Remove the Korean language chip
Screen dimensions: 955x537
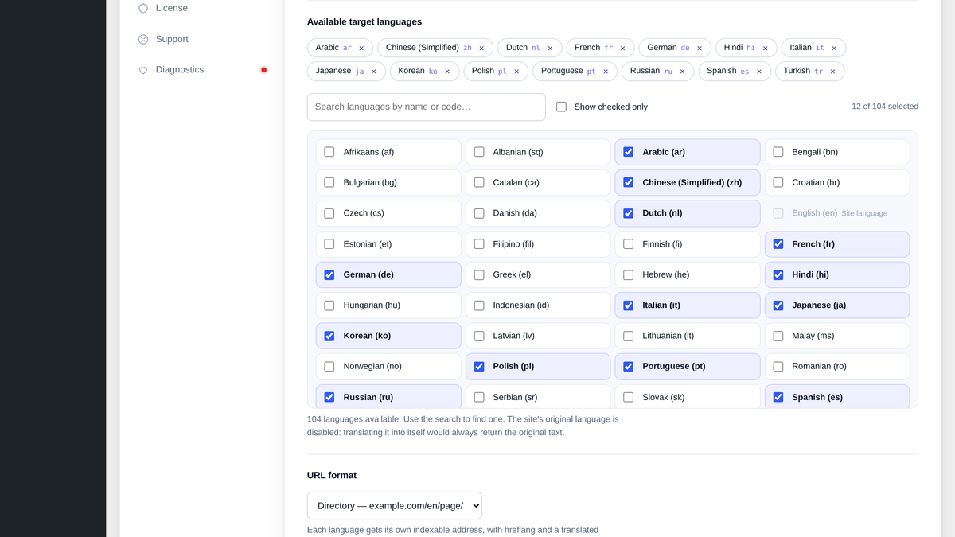(x=446, y=72)
